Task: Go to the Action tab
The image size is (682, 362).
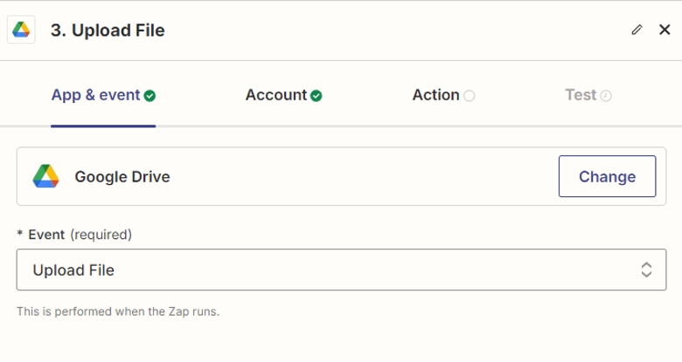Action: 435,95
